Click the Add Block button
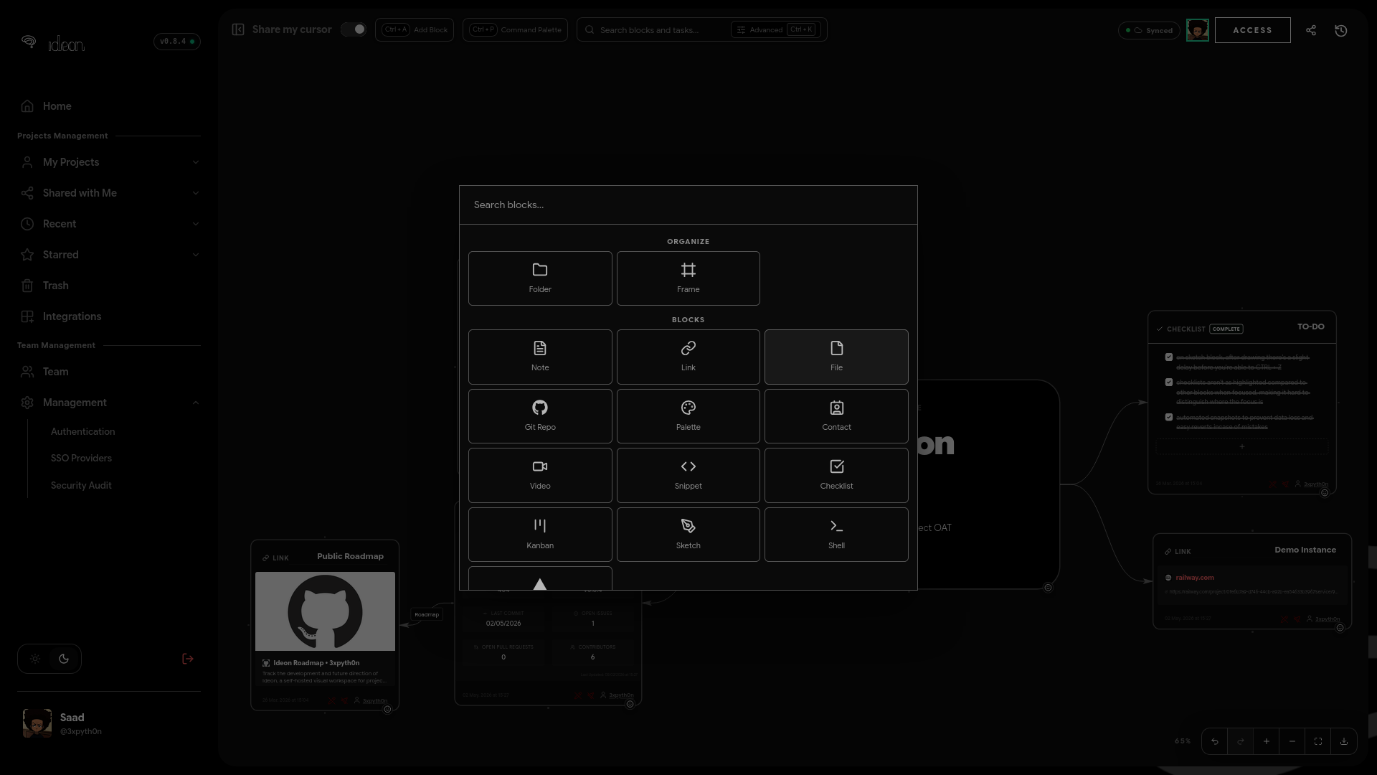 (x=415, y=29)
